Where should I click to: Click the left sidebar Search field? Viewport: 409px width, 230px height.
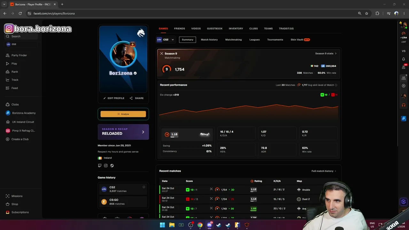click(21, 36)
